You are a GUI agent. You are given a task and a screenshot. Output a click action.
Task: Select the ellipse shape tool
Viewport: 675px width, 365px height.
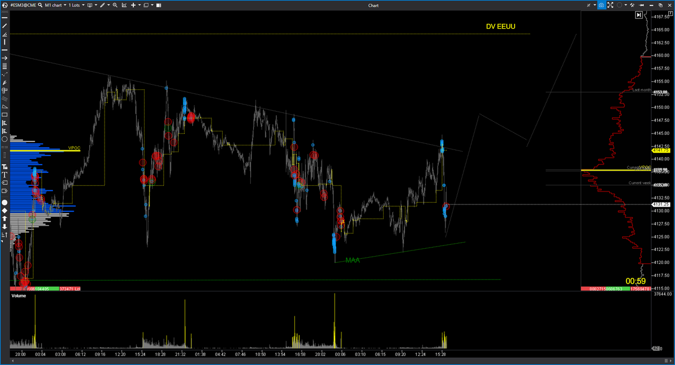click(4, 139)
